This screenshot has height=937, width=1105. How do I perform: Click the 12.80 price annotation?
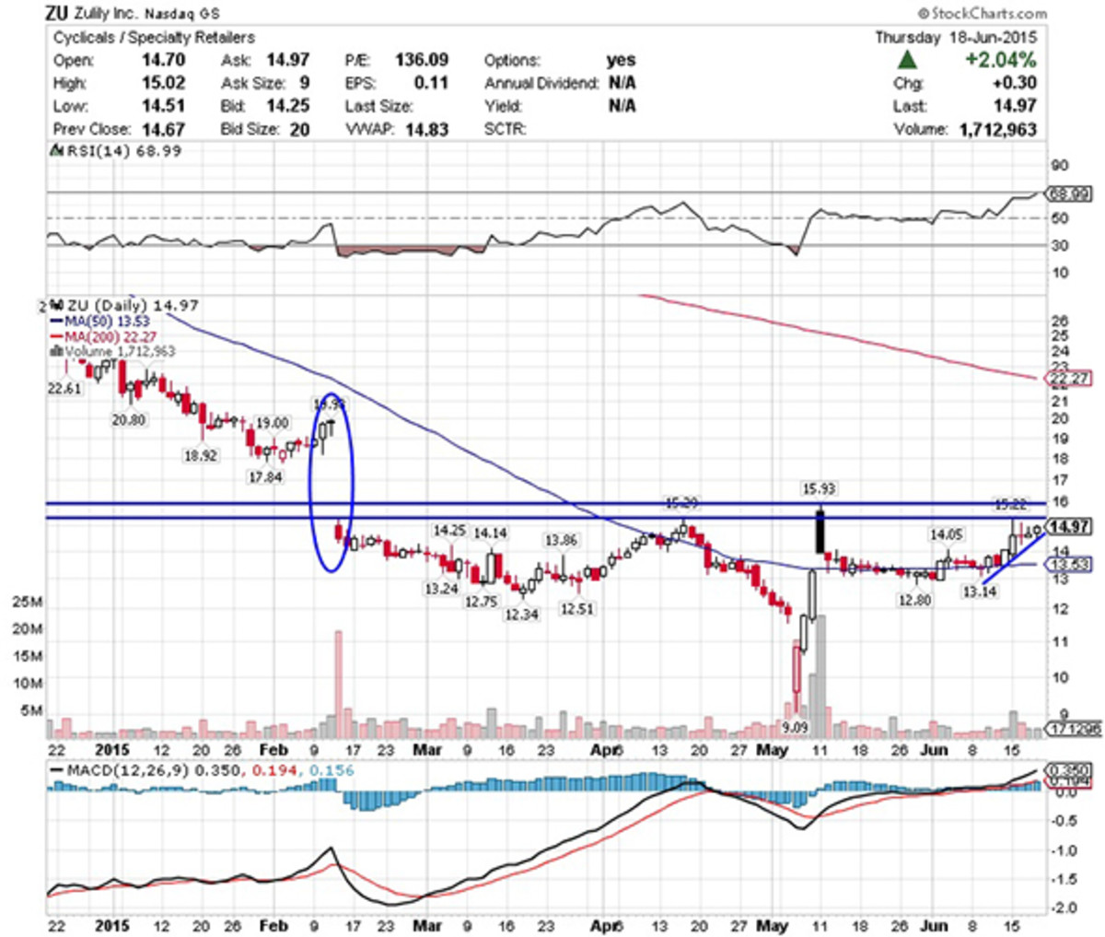point(914,600)
